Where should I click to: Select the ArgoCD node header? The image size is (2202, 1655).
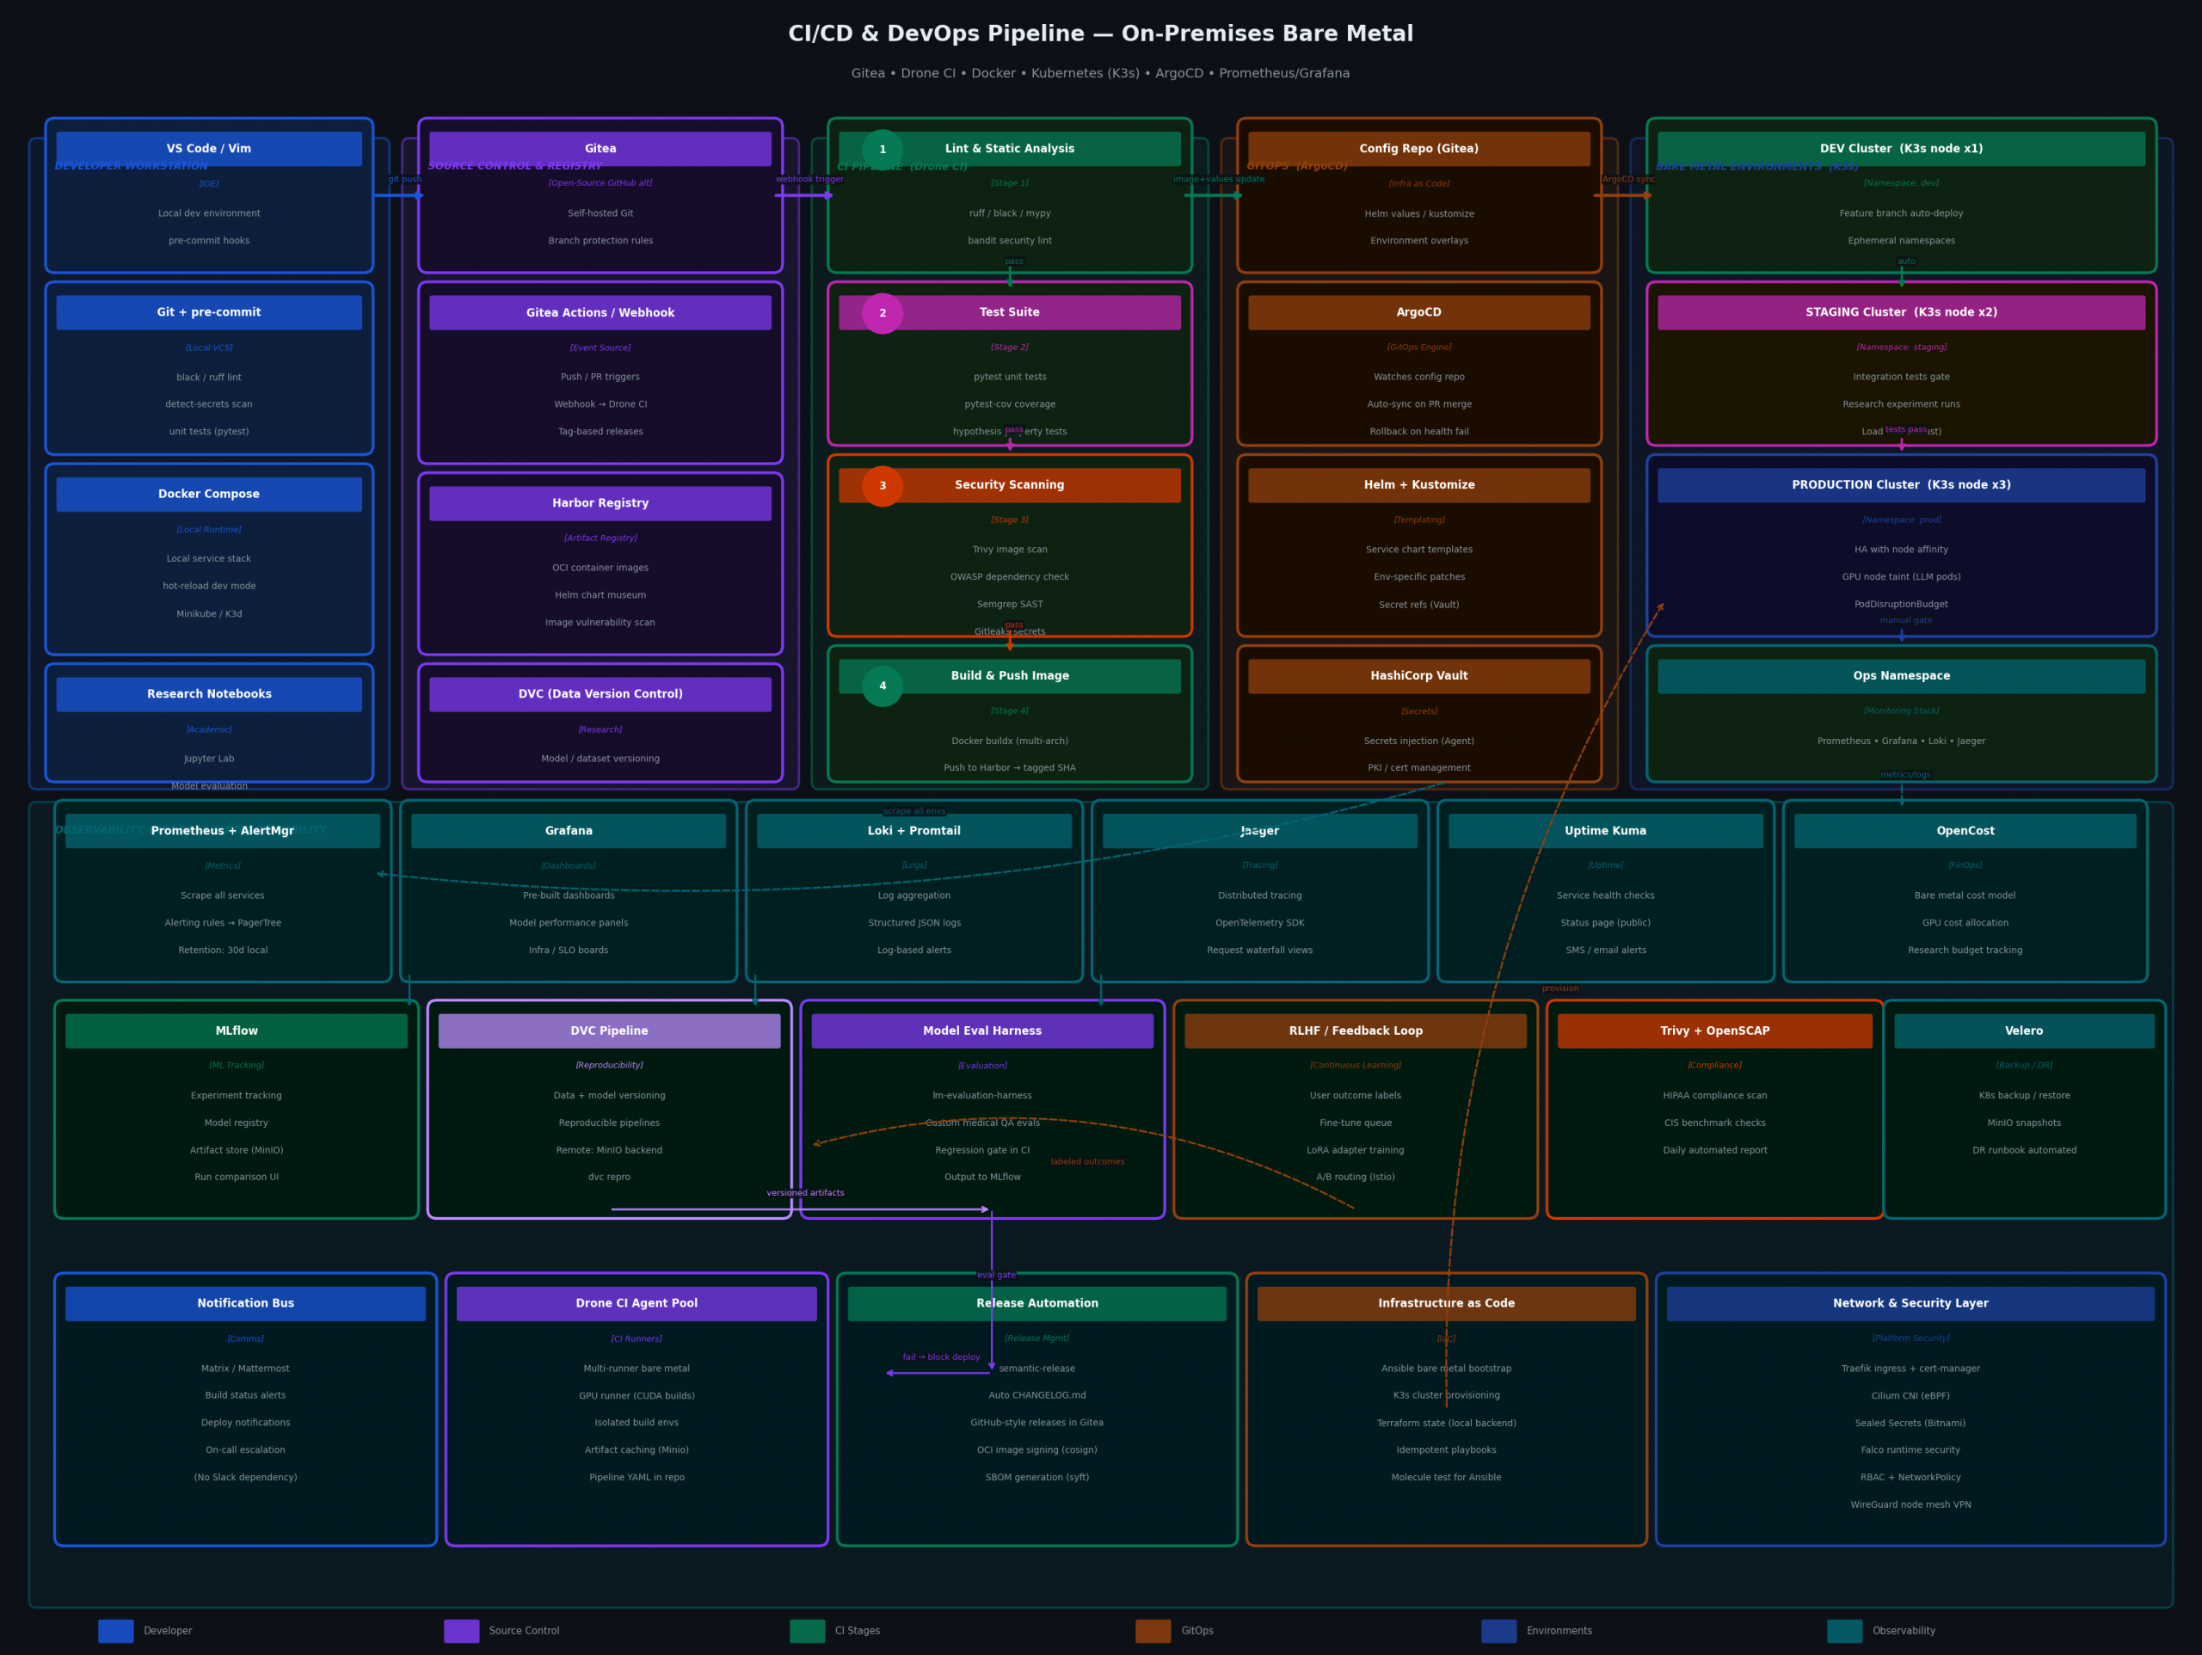pyautogui.click(x=1418, y=312)
